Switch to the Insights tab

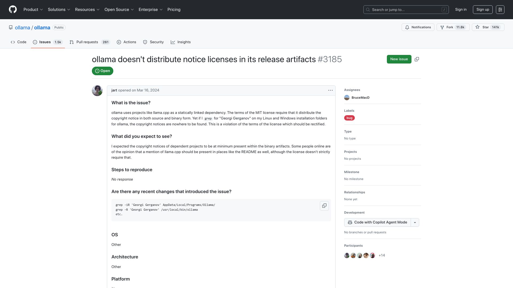(181, 42)
